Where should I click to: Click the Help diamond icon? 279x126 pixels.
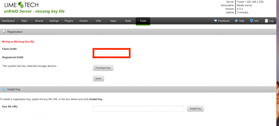pyautogui.click(x=236, y=21)
